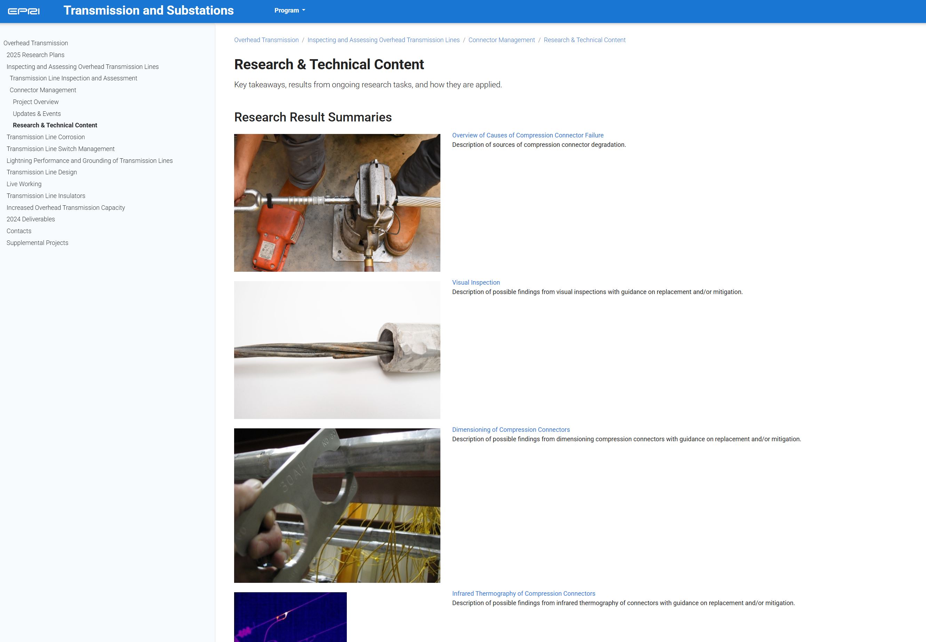Open the Visual Inspection summary link

tap(476, 283)
